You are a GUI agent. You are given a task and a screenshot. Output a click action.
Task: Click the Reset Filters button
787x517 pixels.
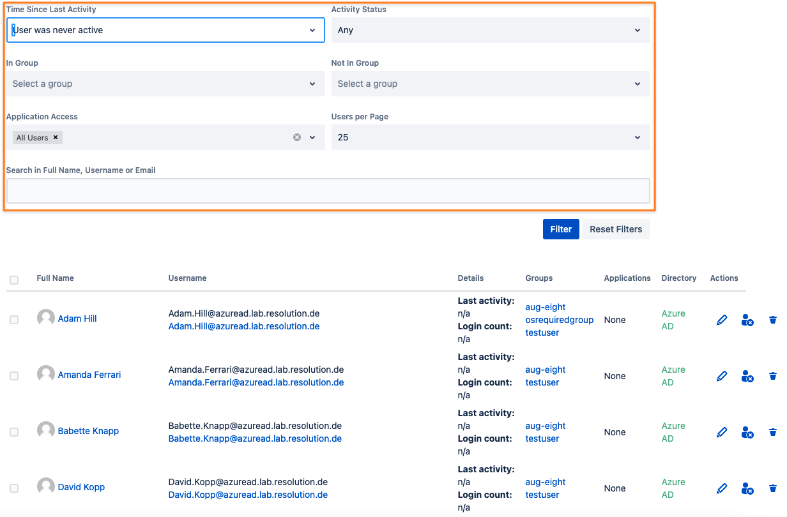tap(616, 229)
